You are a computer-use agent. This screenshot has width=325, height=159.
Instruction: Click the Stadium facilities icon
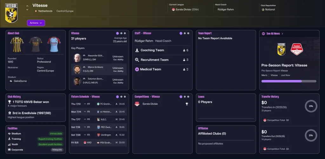[x=9, y=134]
